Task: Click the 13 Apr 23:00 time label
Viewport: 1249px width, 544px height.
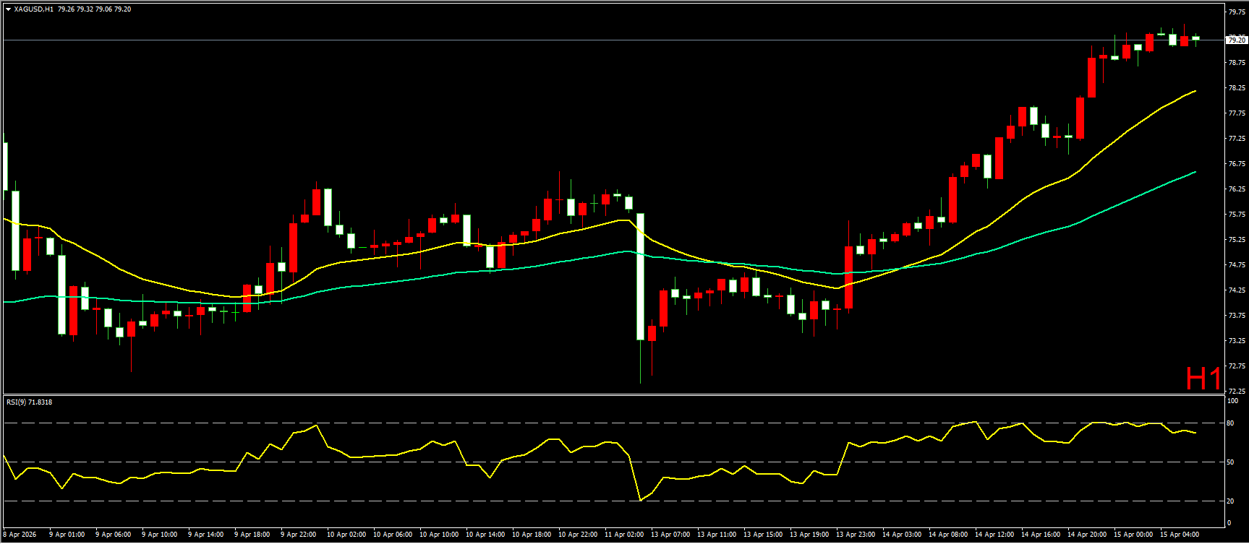Action: click(x=856, y=535)
